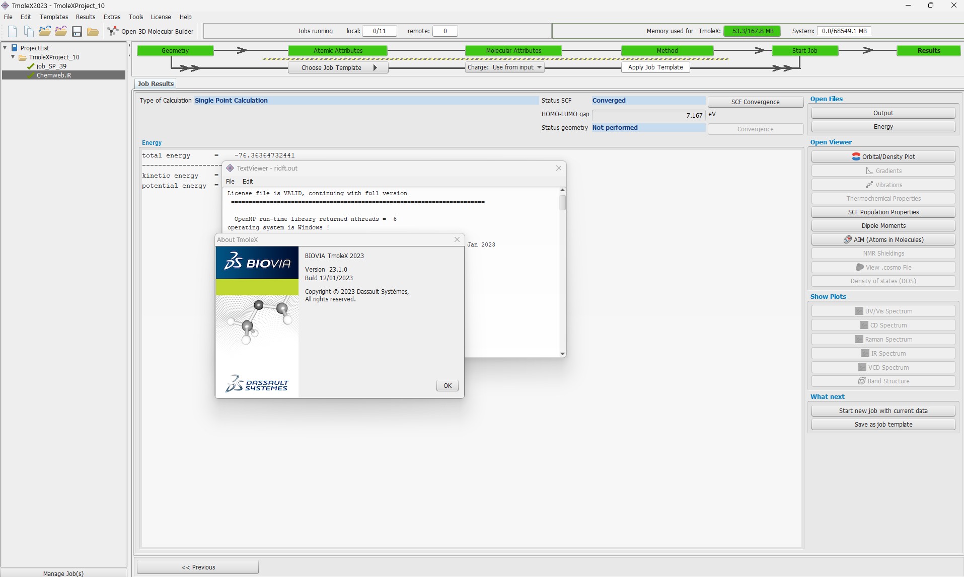Expand the Choose Job Template menu

tap(338, 68)
